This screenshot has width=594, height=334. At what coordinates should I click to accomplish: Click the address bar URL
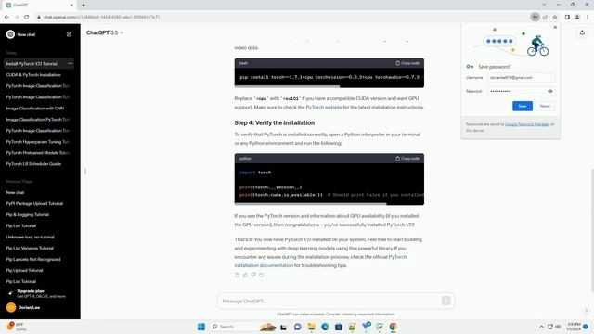click(x=101, y=17)
